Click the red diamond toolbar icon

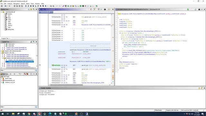pos(86,6)
